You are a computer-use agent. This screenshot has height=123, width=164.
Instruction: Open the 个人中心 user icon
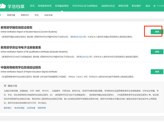154,6
